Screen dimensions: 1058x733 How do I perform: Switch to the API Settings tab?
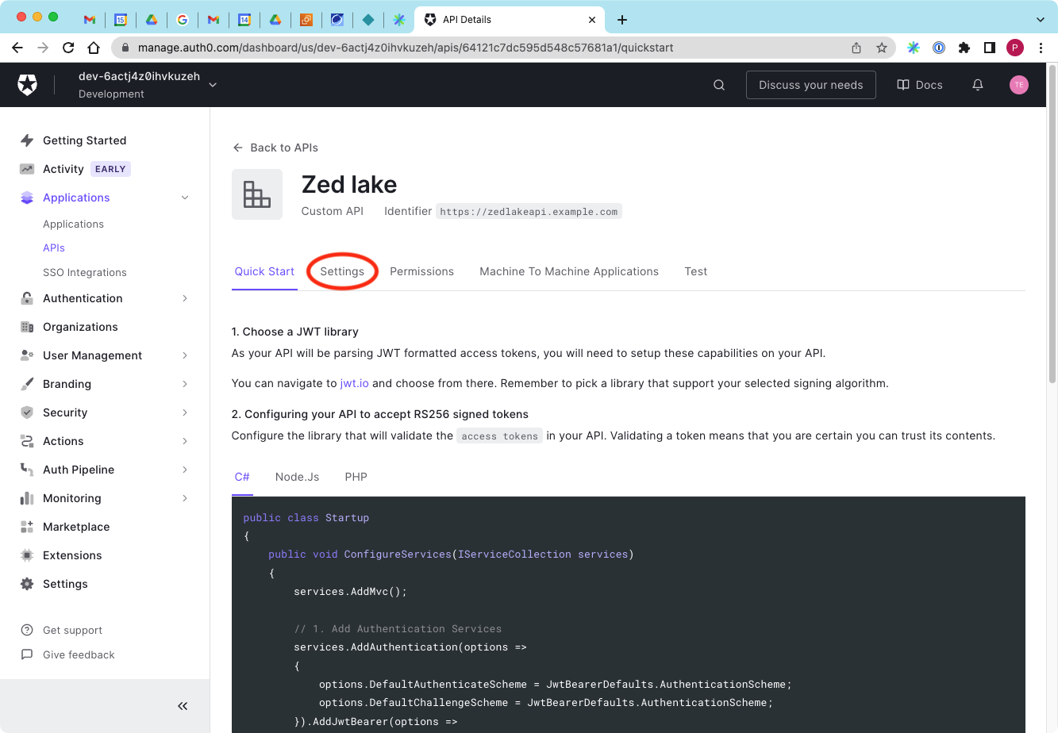click(x=342, y=271)
